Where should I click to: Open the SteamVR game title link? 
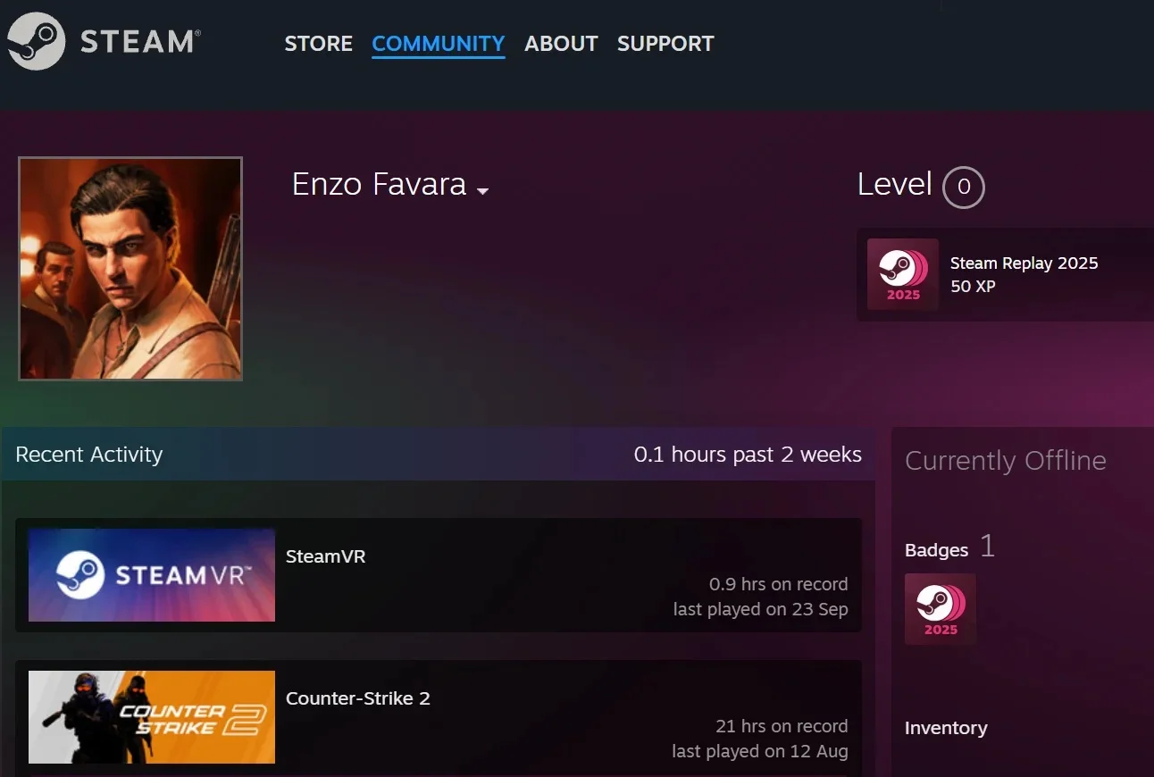point(325,556)
